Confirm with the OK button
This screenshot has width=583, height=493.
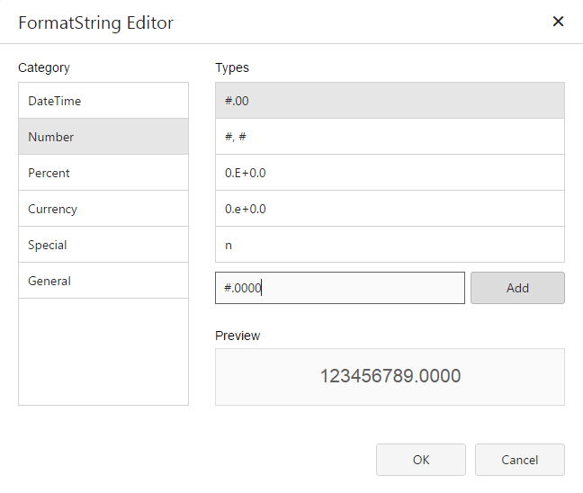coord(421,460)
